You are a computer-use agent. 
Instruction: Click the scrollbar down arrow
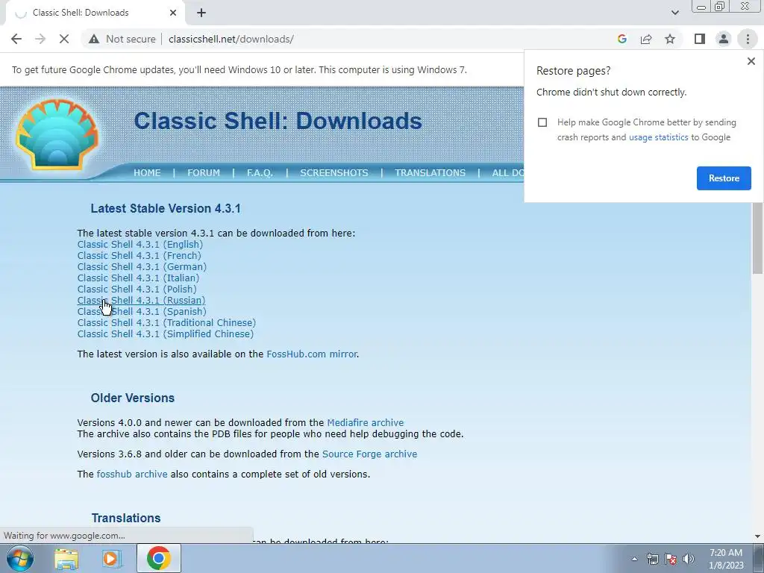[757, 536]
